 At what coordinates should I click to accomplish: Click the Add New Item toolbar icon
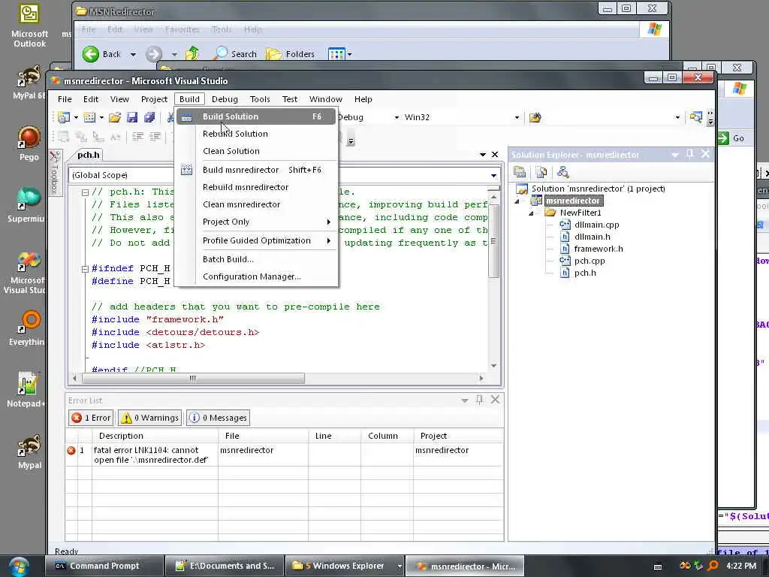89,117
